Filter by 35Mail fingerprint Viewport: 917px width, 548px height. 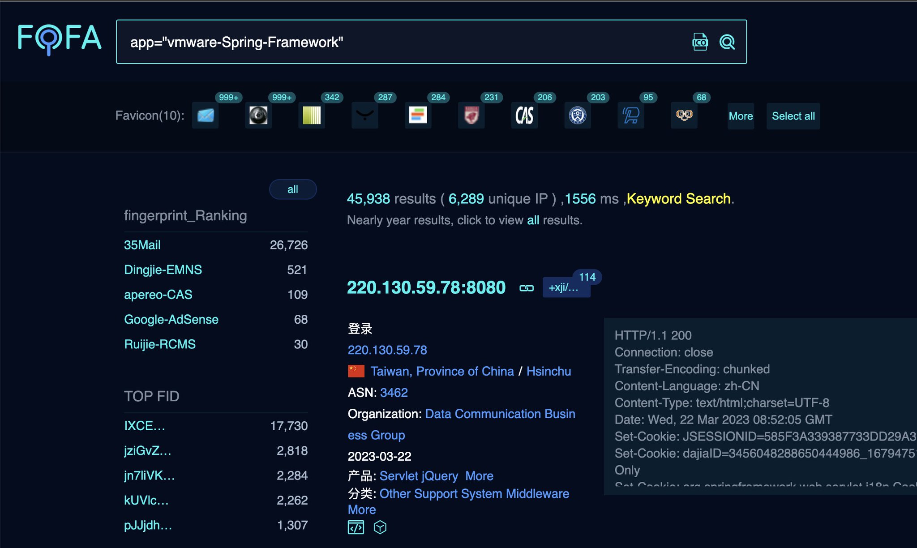(142, 245)
